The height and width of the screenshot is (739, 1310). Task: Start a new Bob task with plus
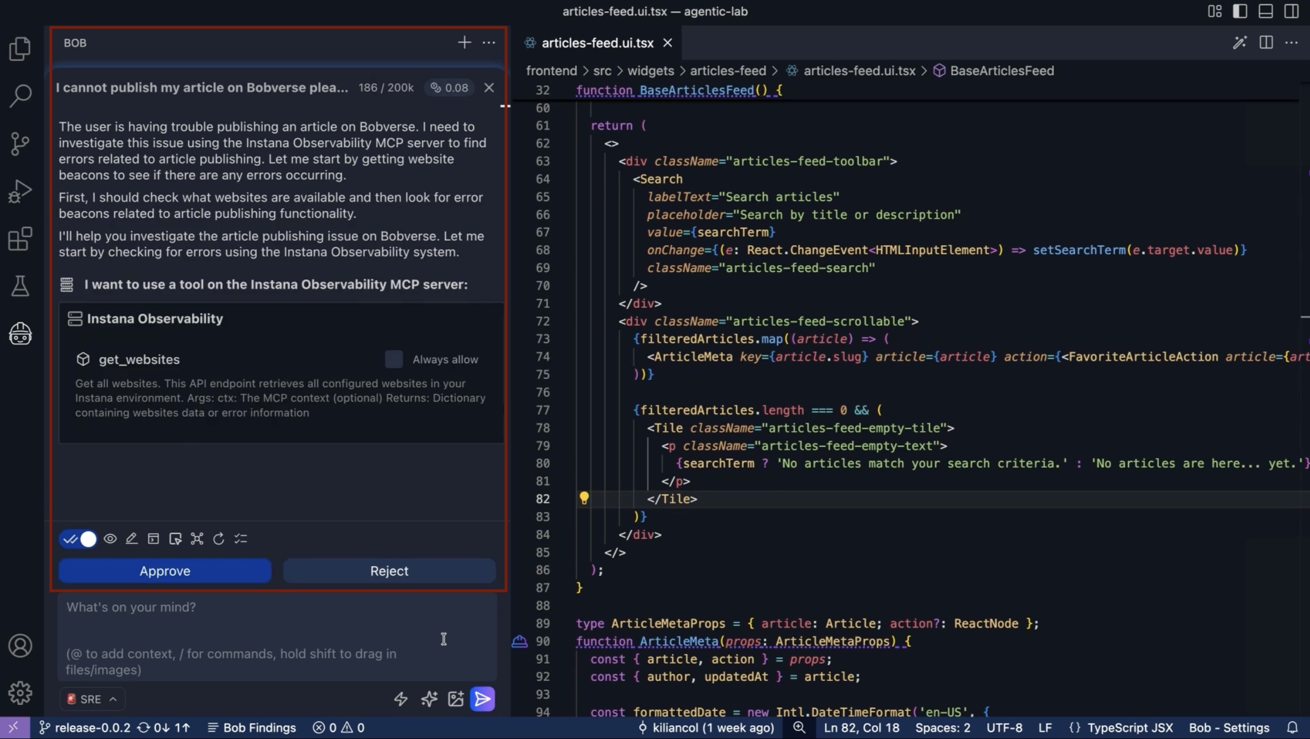pyautogui.click(x=464, y=43)
